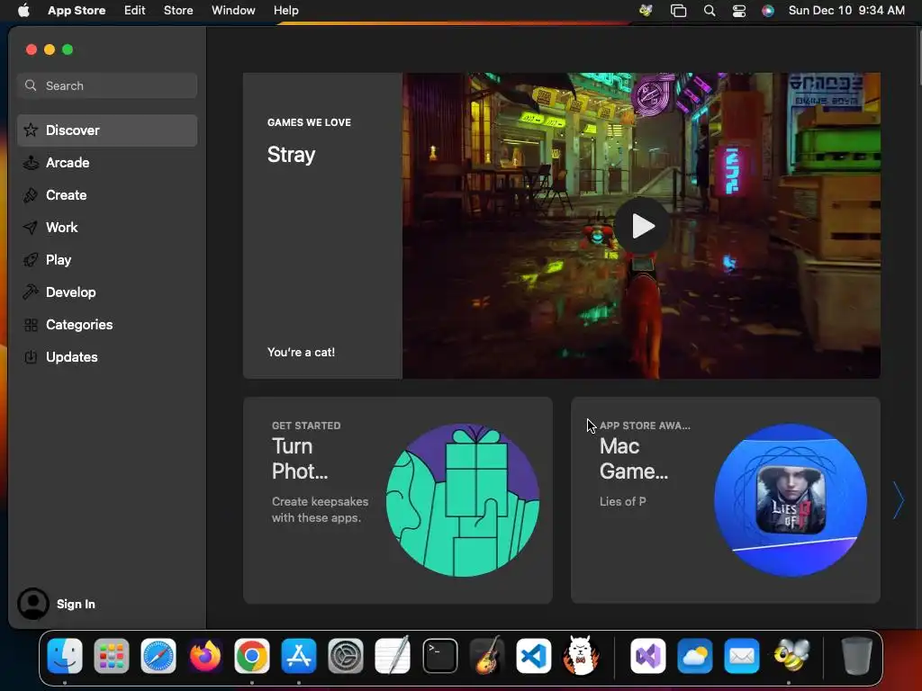Open the Store menu

point(178,10)
